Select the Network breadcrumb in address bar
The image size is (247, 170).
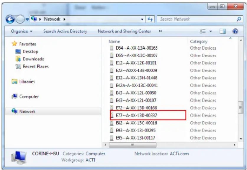[x=52, y=19]
